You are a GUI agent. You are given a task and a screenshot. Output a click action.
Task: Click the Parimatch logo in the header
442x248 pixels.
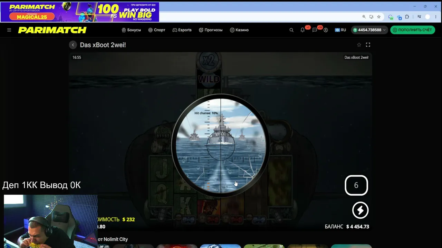tap(52, 30)
